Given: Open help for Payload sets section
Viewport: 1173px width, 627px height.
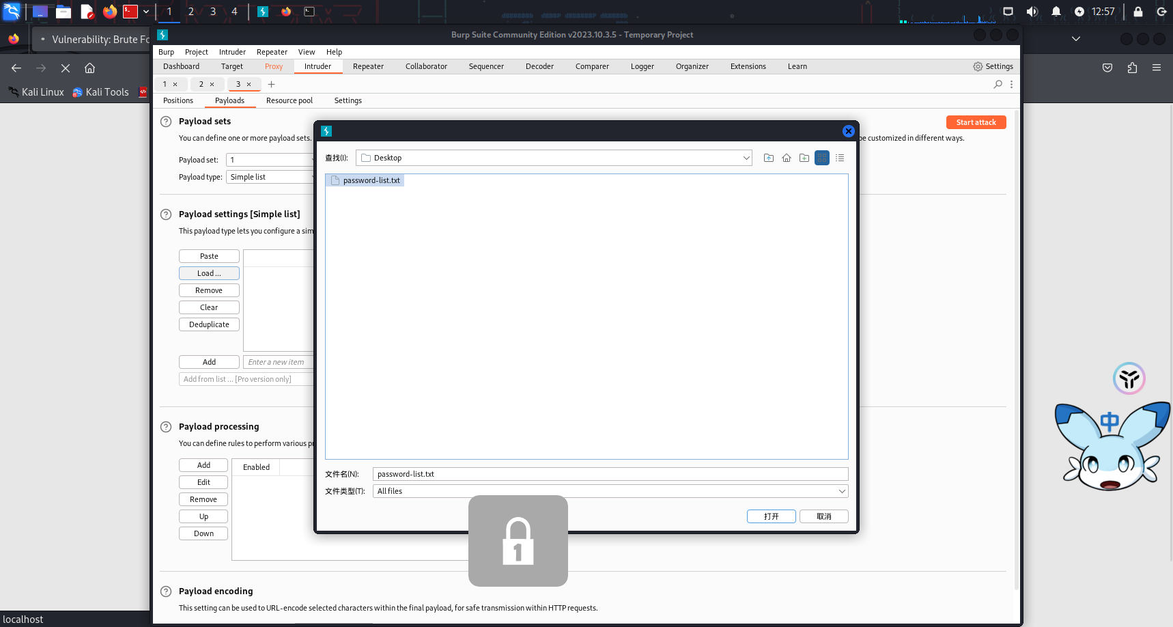Looking at the screenshot, I should pos(166,122).
